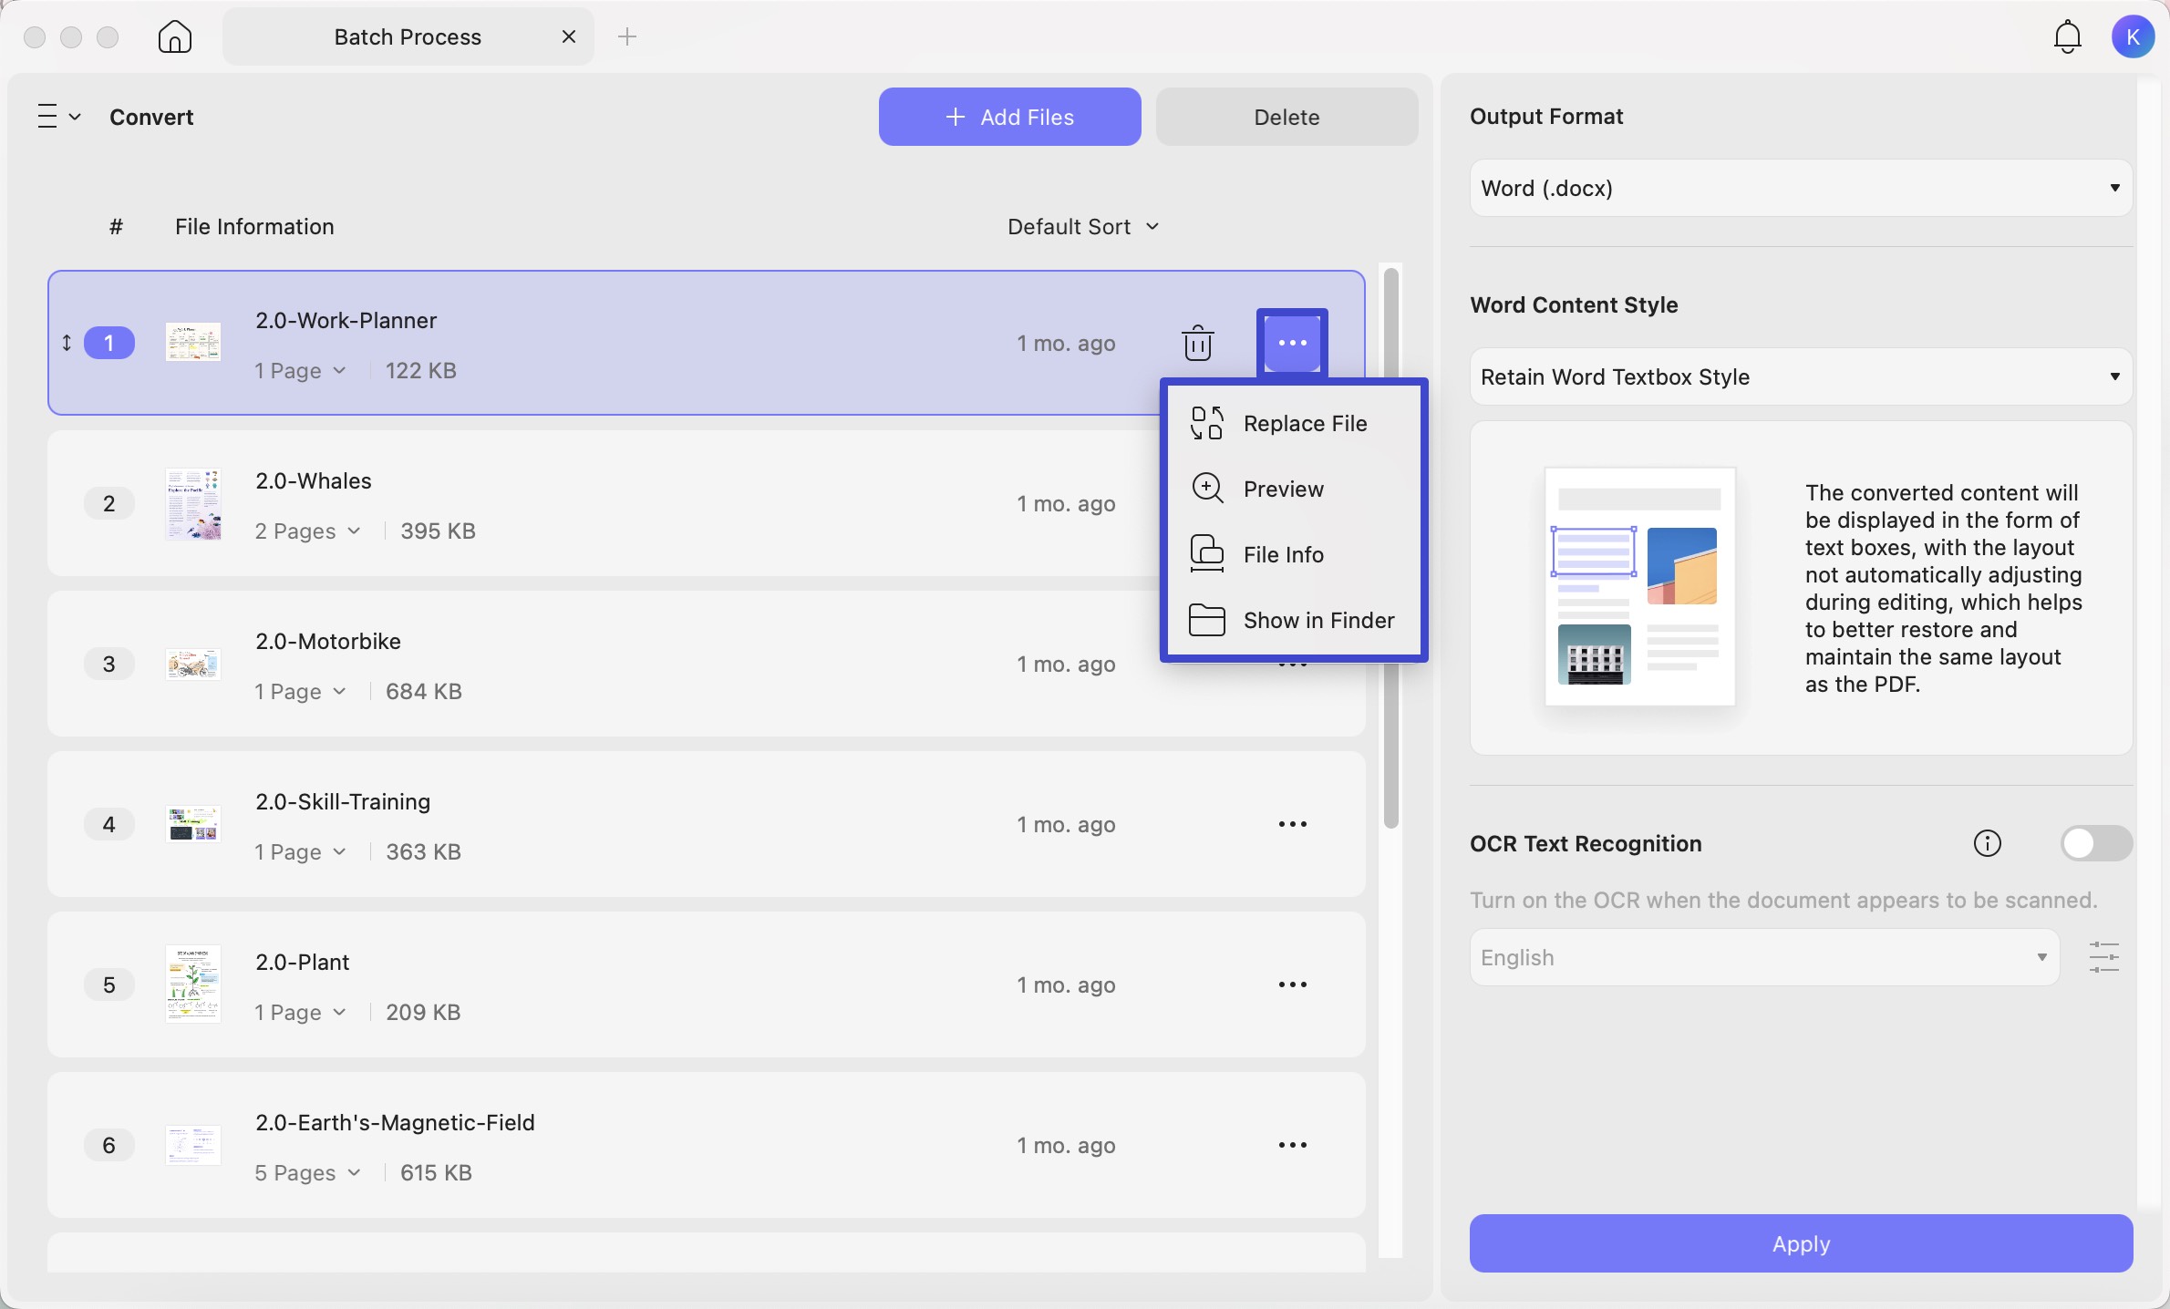Expand the 2 Pages selector for 2.0-Whales
The height and width of the screenshot is (1309, 2170).
(x=307, y=531)
